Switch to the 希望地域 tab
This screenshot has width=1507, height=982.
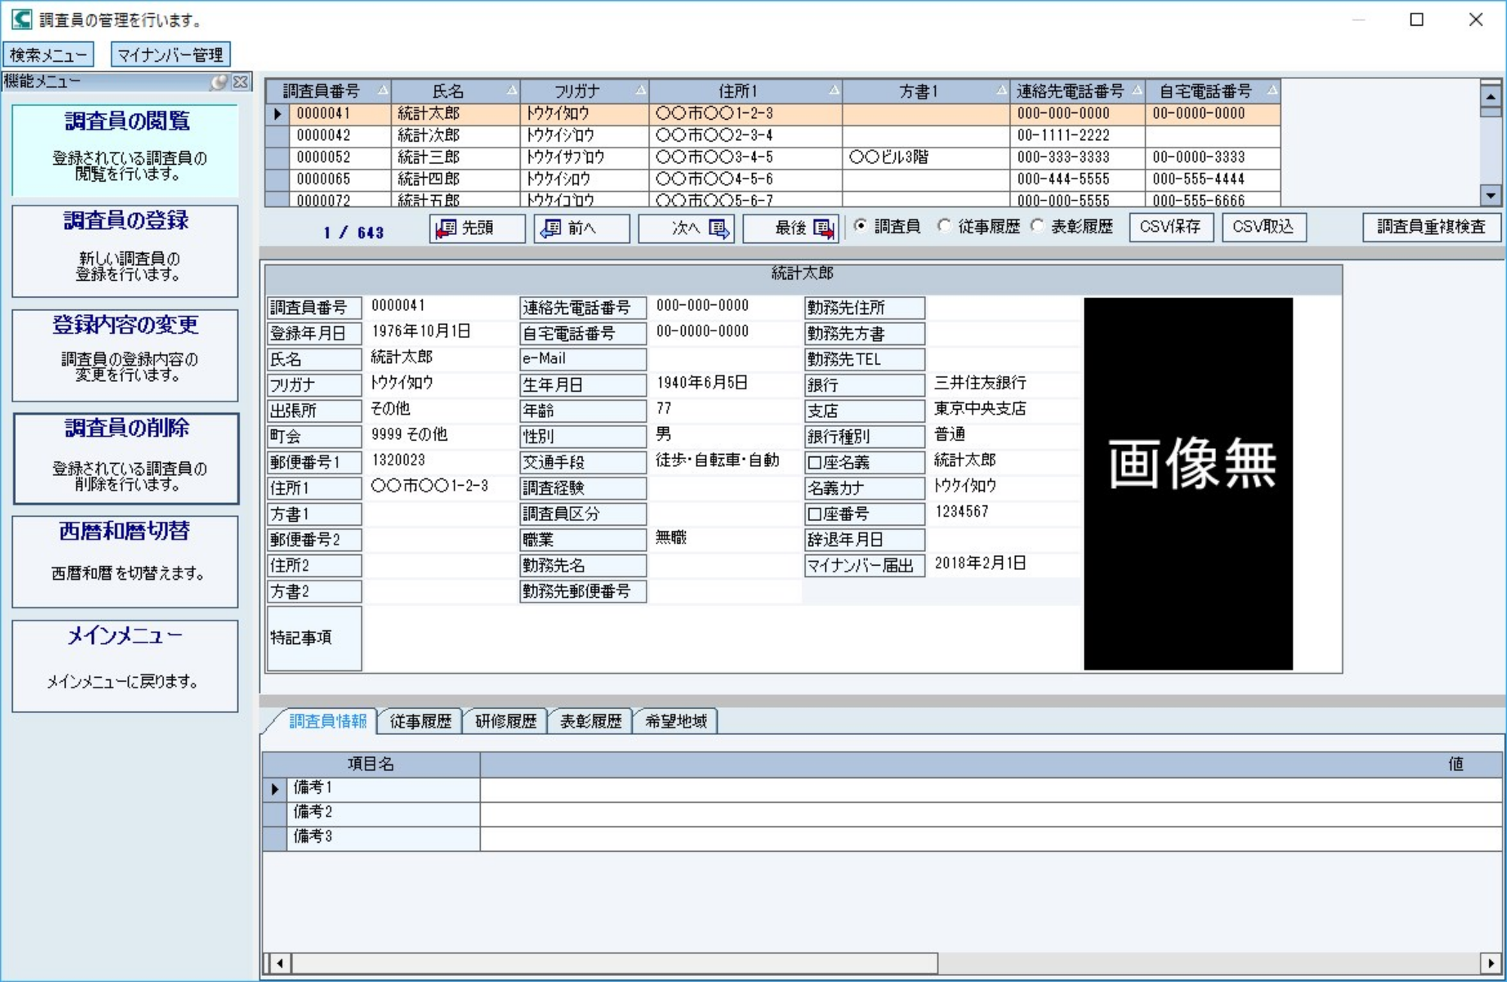point(676,721)
